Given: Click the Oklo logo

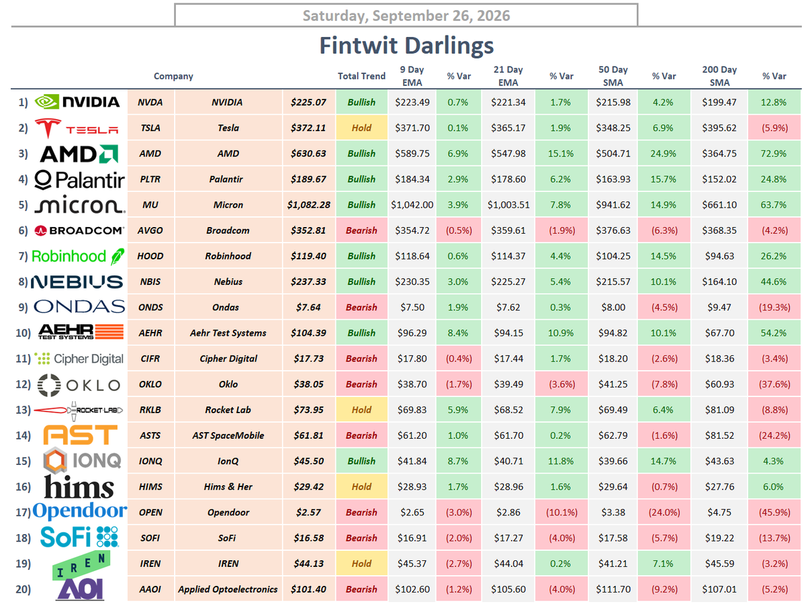Looking at the screenshot, I should 79,385.
